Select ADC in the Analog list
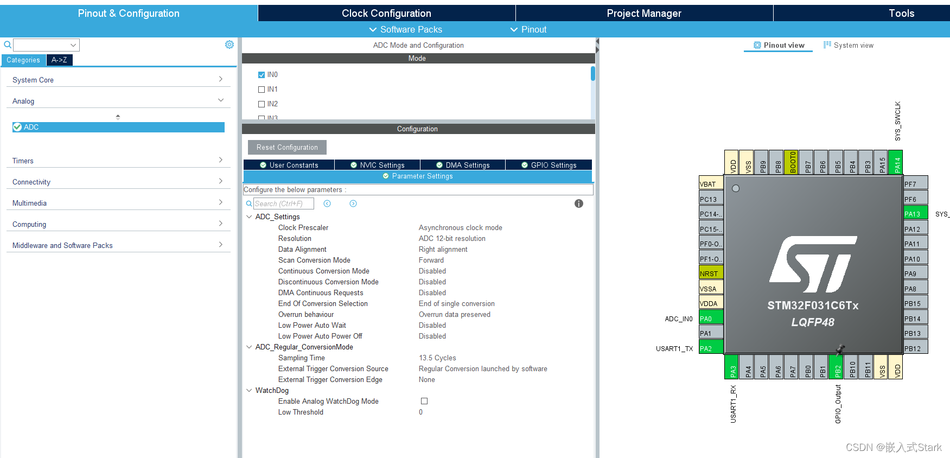 tap(118, 127)
